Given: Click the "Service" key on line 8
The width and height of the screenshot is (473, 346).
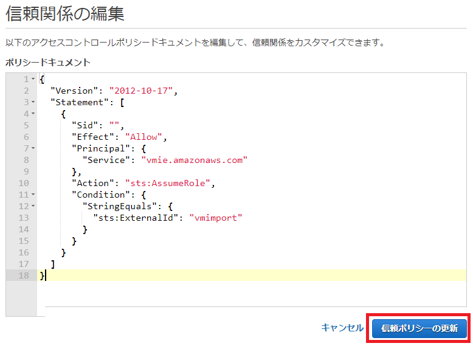Looking at the screenshot, I should coord(106,160).
